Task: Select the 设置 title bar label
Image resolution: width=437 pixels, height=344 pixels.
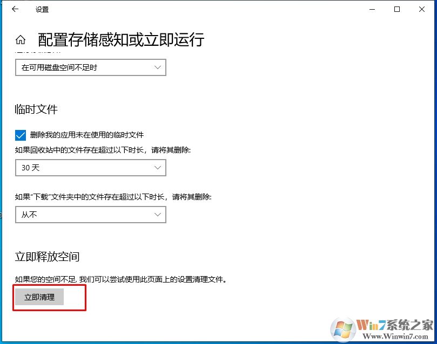Action: click(42, 9)
